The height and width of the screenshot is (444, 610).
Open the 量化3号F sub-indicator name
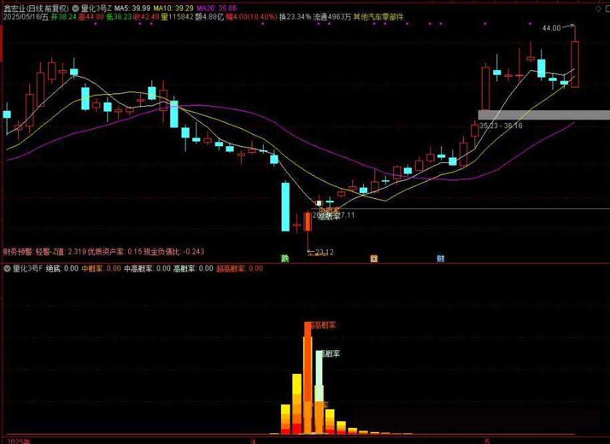coord(28,268)
